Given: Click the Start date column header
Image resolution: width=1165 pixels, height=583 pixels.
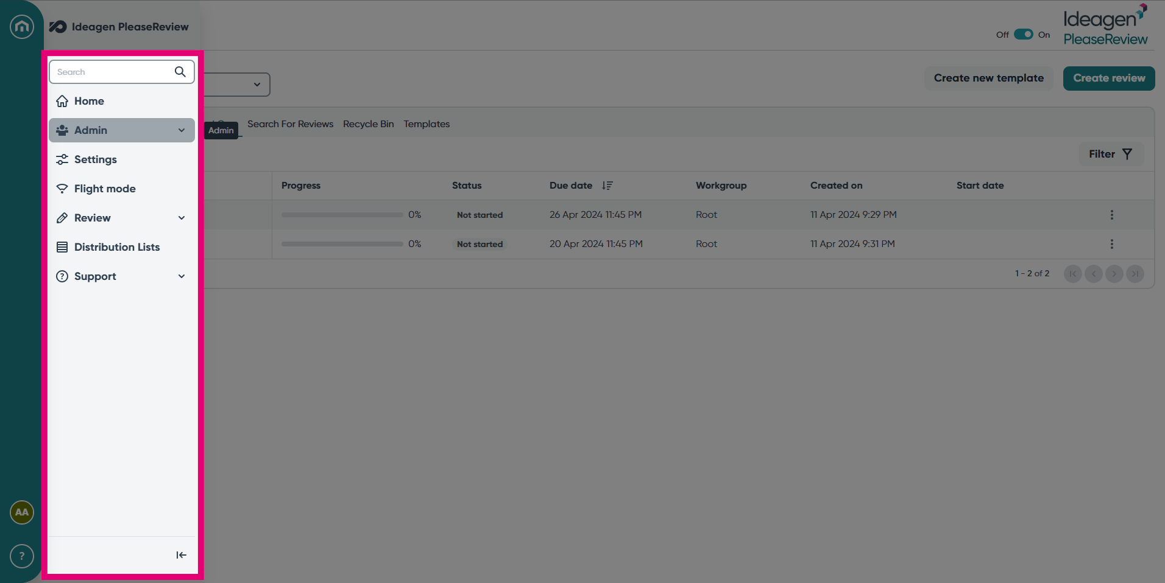Looking at the screenshot, I should tap(980, 186).
